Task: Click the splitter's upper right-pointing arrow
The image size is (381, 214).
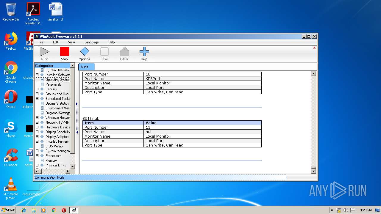Action: click(x=77, y=104)
